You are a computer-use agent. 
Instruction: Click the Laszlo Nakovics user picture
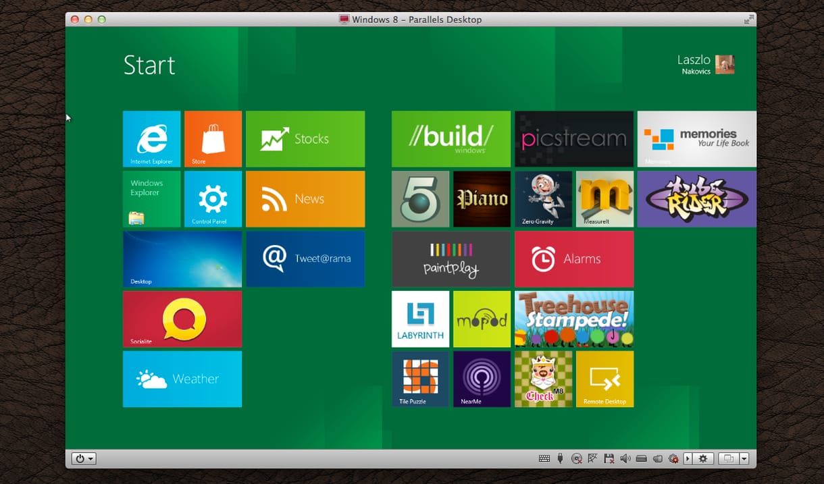(725, 64)
